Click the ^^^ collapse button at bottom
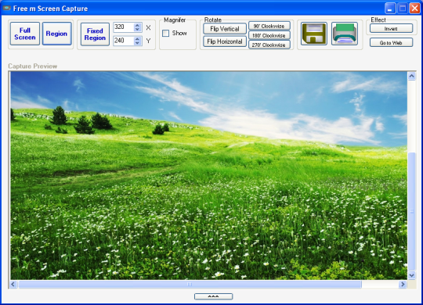The width and height of the screenshot is (423, 305). coord(213,296)
